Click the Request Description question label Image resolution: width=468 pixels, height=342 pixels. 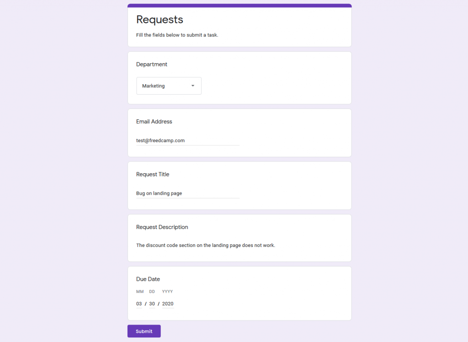click(162, 227)
